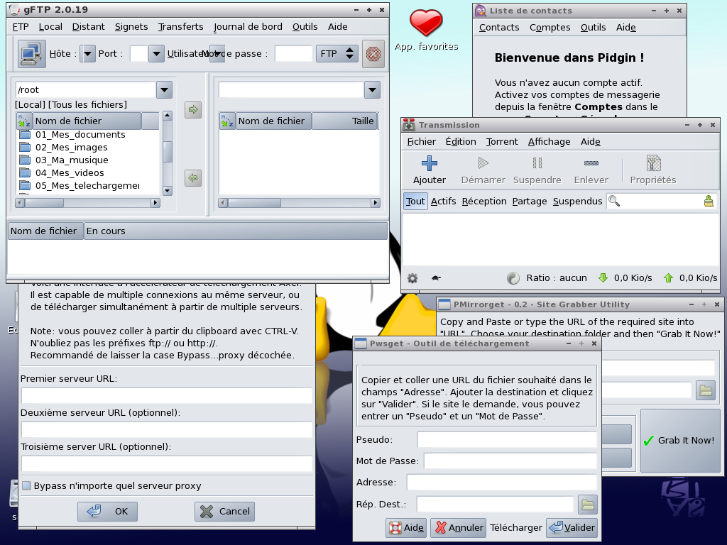
Task: Toggle the Actifs filter in Transmission
Action: (443, 201)
